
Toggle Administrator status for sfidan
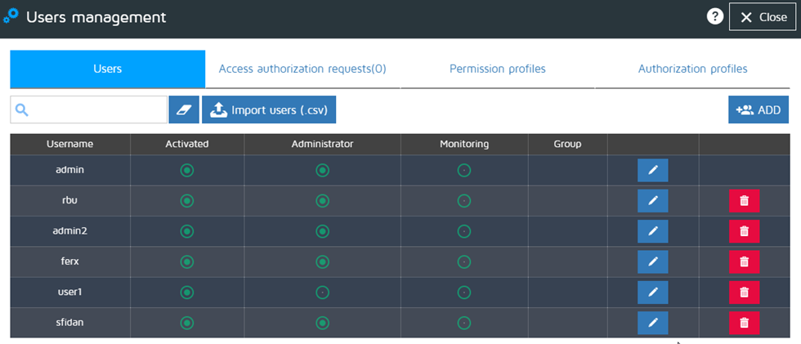tap(322, 323)
